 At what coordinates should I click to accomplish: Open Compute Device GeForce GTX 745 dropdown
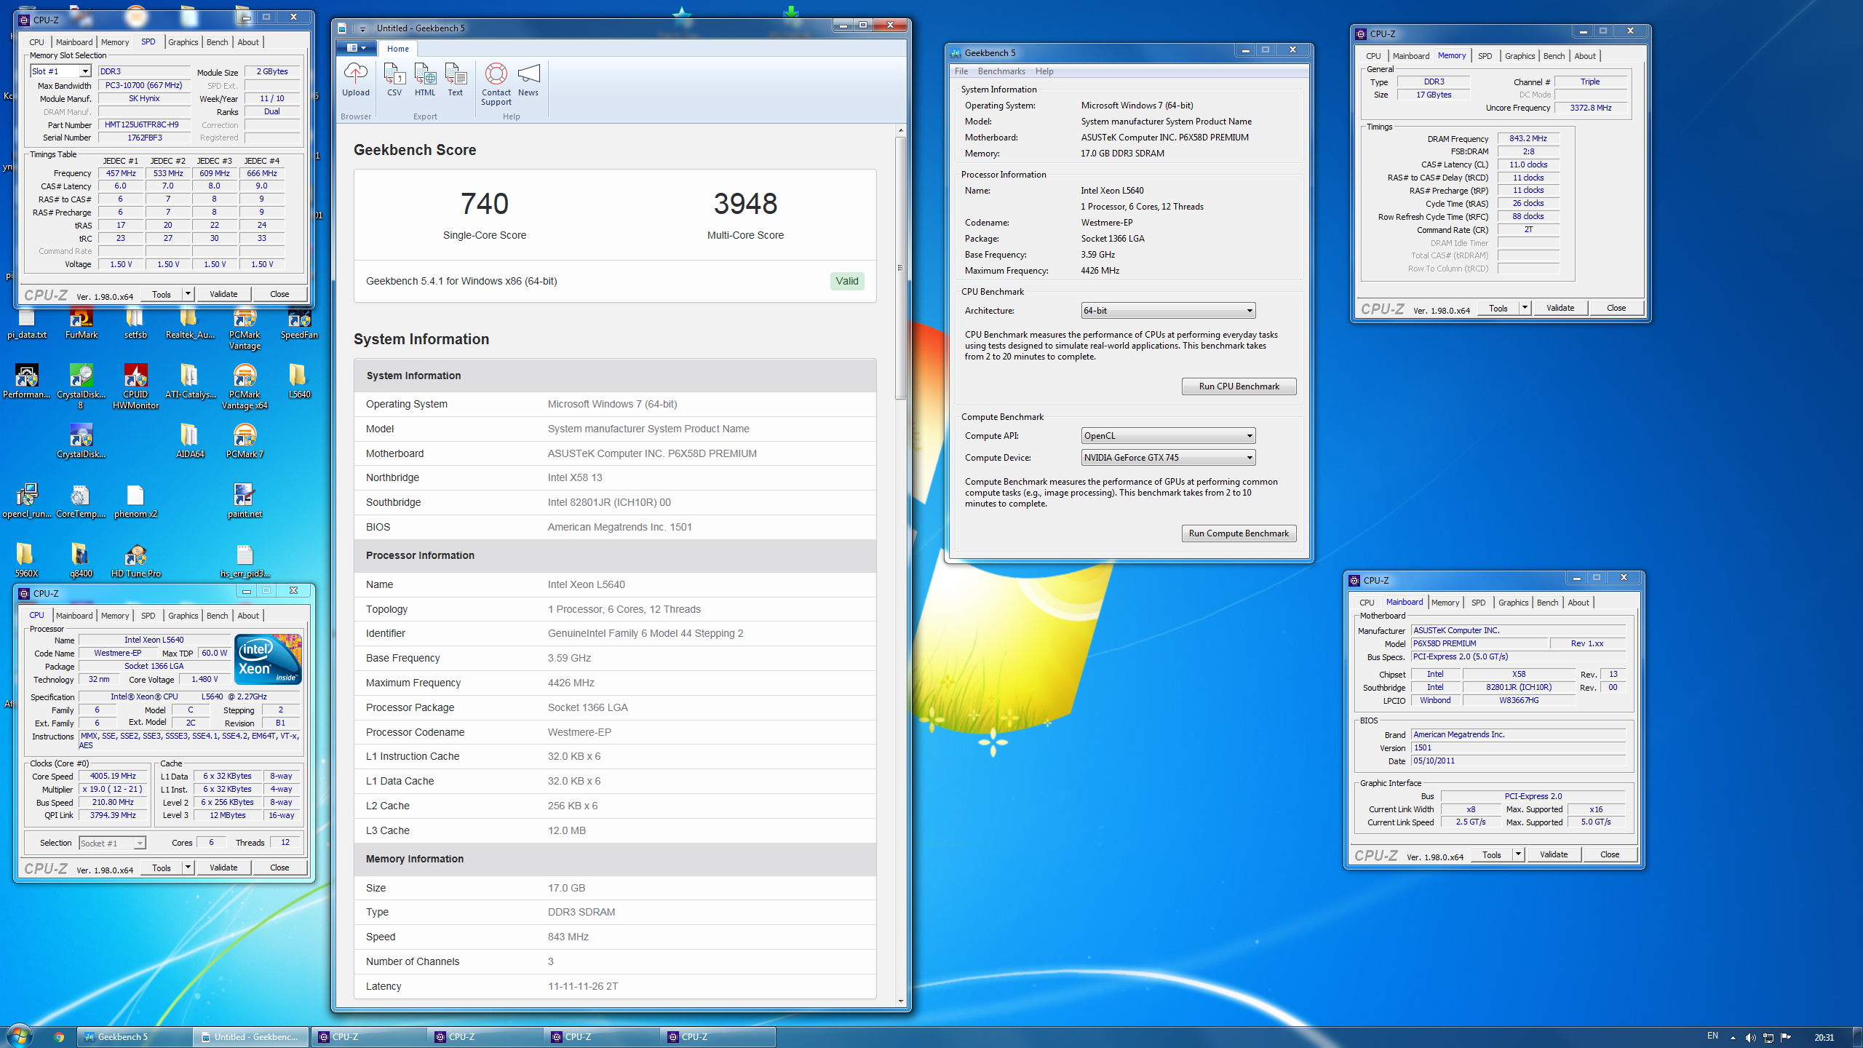[x=1168, y=458]
